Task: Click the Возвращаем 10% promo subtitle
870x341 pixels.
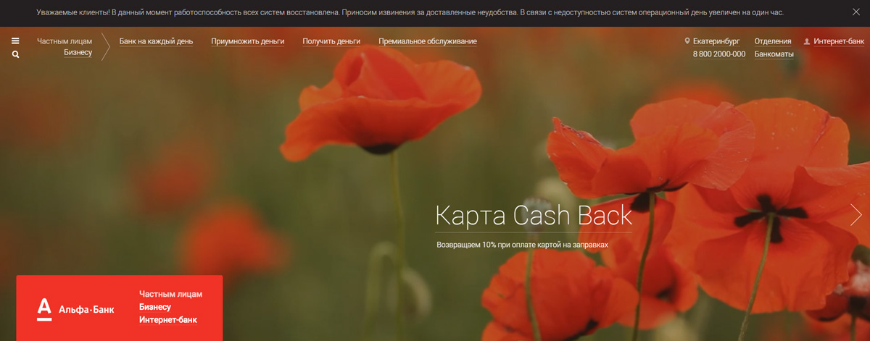Action: [x=522, y=245]
